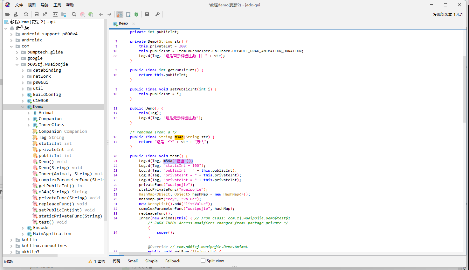This screenshot has height=270, width=469.
Task: Click the save all floppy icon
Action: [37, 14]
